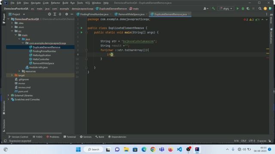Open the TODO tool window
Image resolution: width=275 pixels, height=154 pixels.
pyautogui.click(x=37, y=137)
